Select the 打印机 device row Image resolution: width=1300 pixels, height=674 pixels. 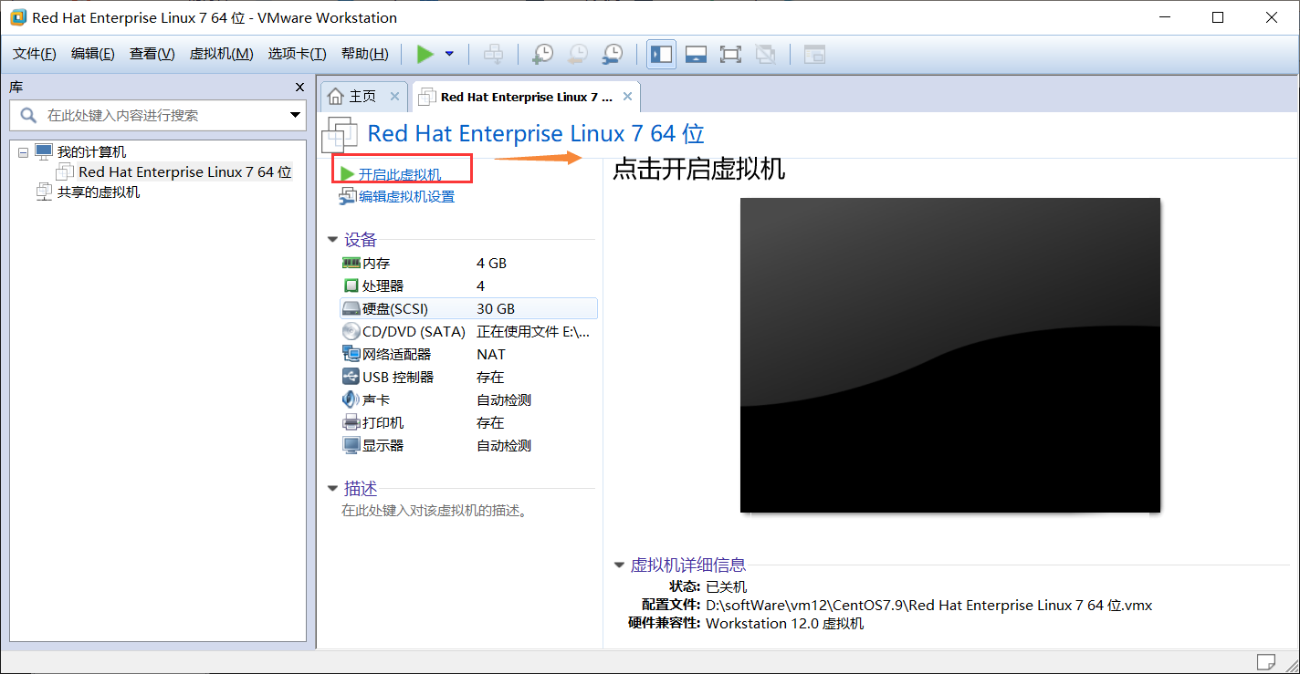(467, 422)
